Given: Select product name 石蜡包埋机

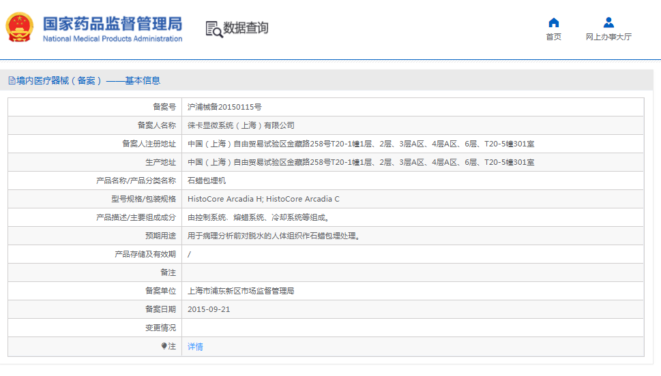Looking at the screenshot, I should pyautogui.click(x=207, y=181).
